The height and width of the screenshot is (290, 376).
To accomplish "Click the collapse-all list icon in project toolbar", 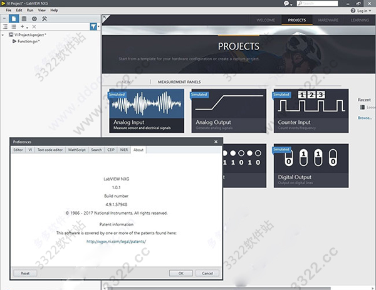I will pos(14,26).
